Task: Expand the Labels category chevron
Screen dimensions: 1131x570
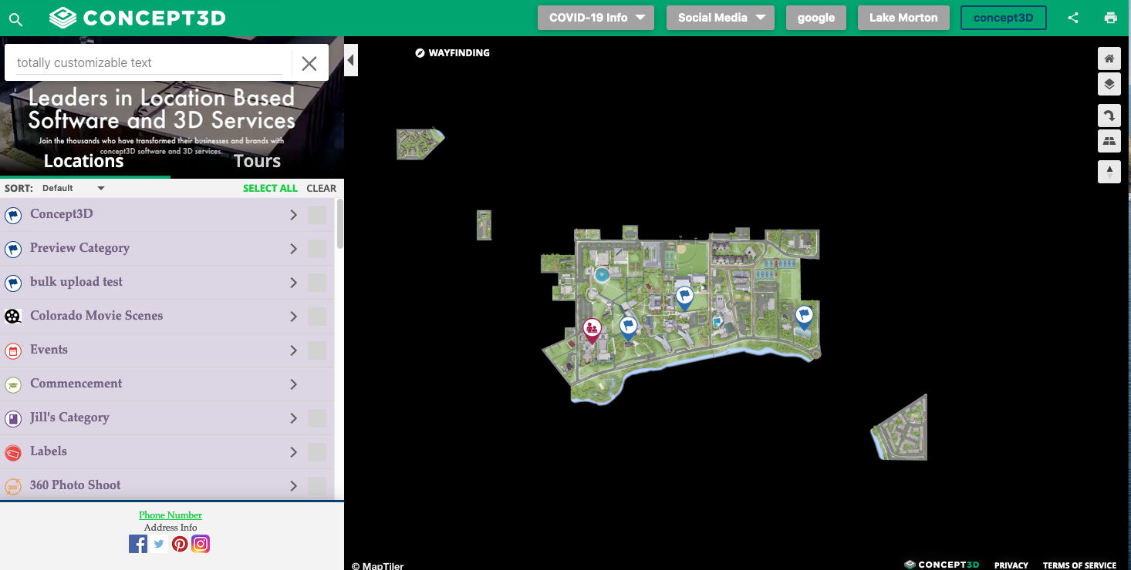Action: [x=293, y=452]
